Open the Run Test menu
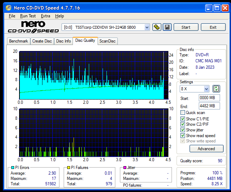 [x=28, y=16]
